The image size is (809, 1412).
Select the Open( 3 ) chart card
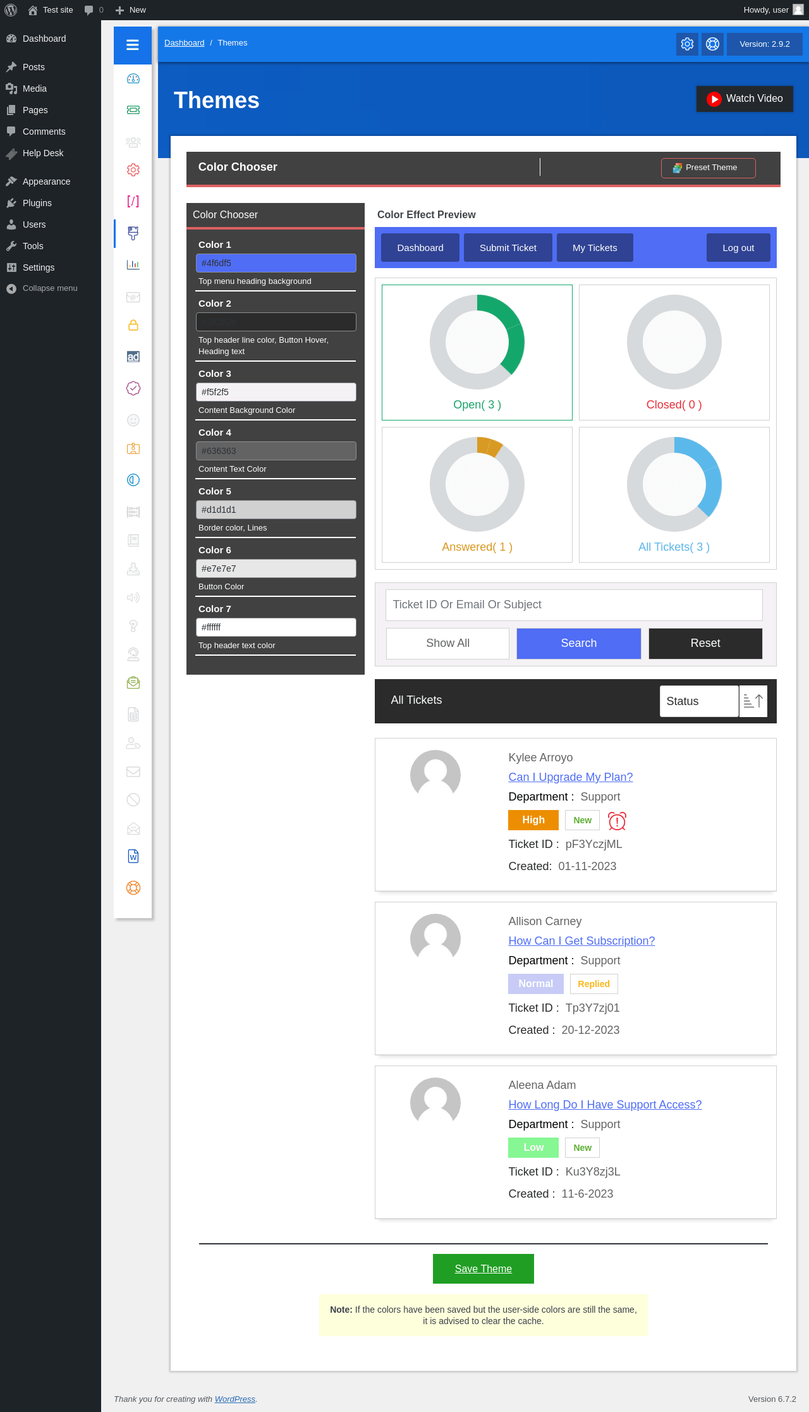[477, 352]
